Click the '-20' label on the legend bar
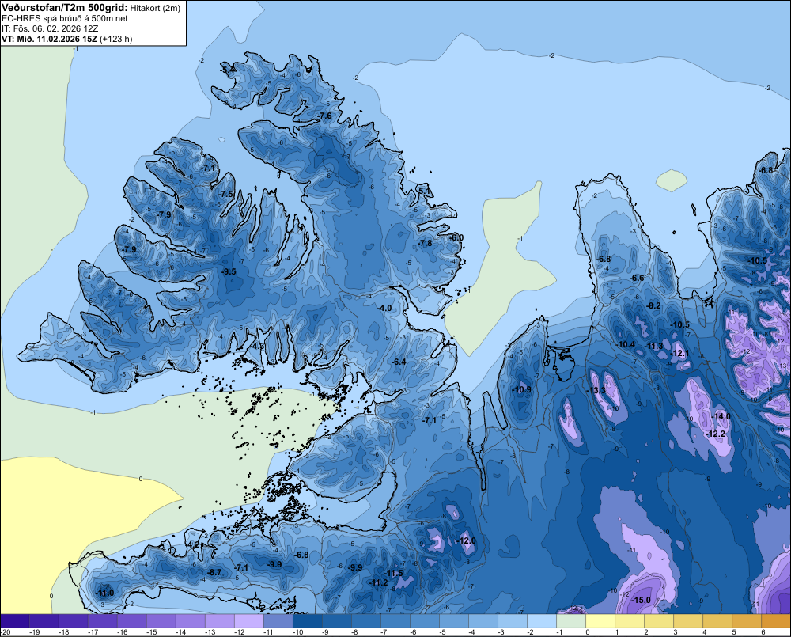This screenshot has height=637, width=791. point(6,632)
